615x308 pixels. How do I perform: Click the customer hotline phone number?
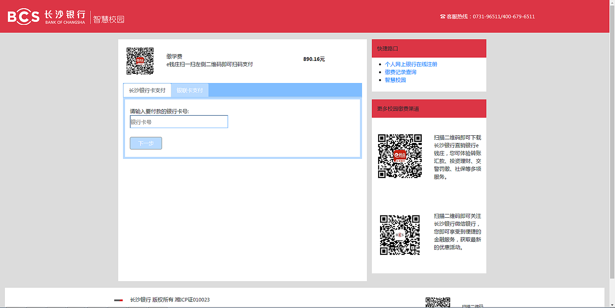click(x=504, y=16)
